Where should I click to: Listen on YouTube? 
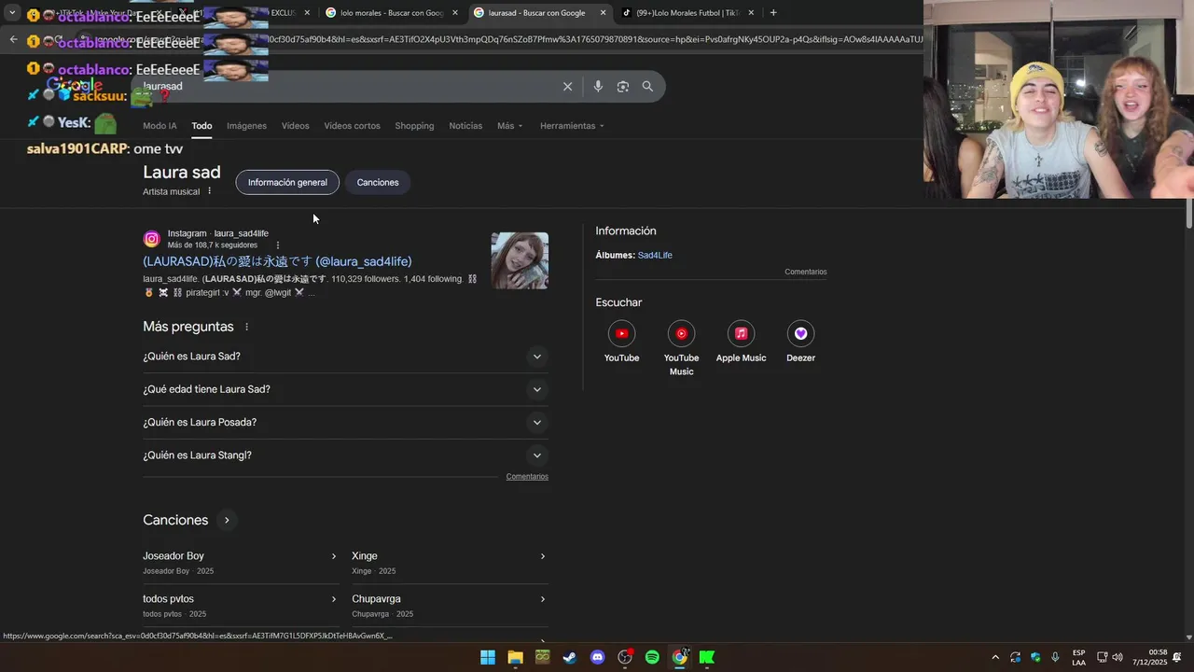pyautogui.click(x=621, y=342)
